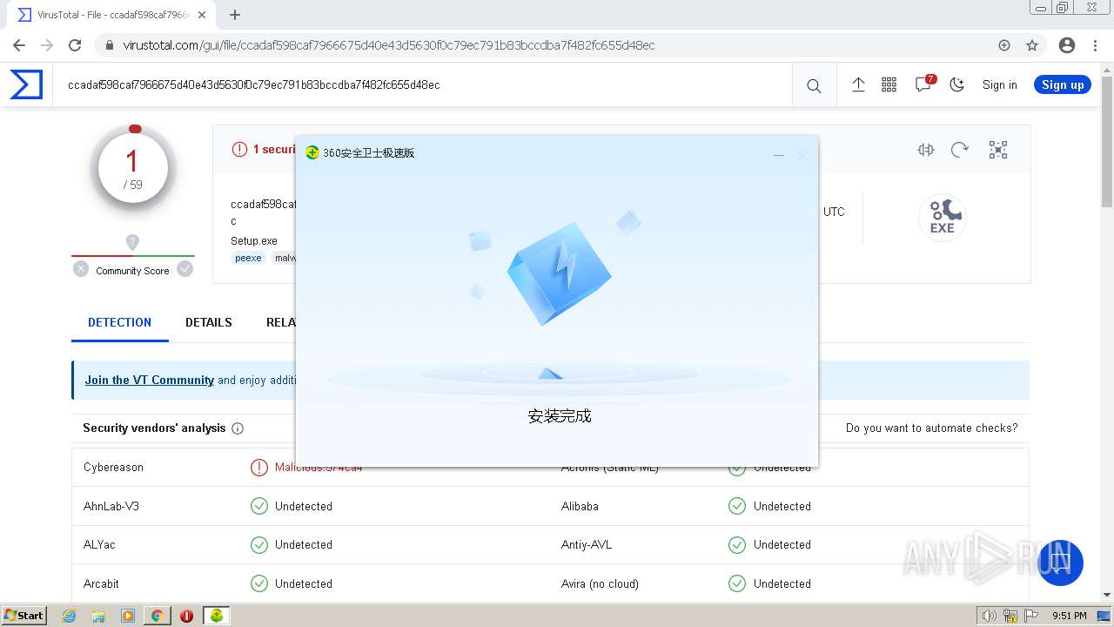Image resolution: width=1114 pixels, height=627 pixels.
Task: Switch to the DETECTION tab
Action: (119, 322)
